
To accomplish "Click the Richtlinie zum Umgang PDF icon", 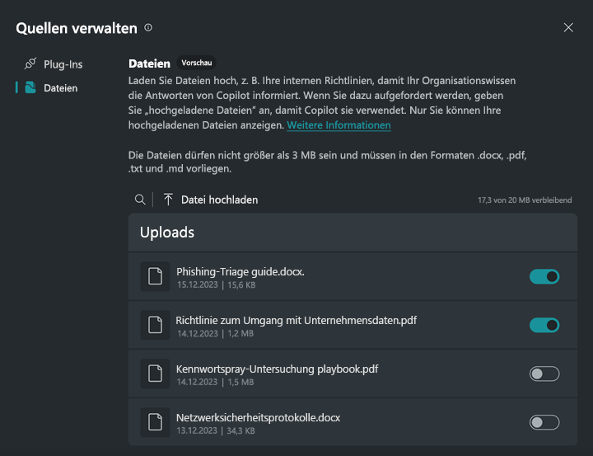I will pyautogui.click(x=154, y=325).
